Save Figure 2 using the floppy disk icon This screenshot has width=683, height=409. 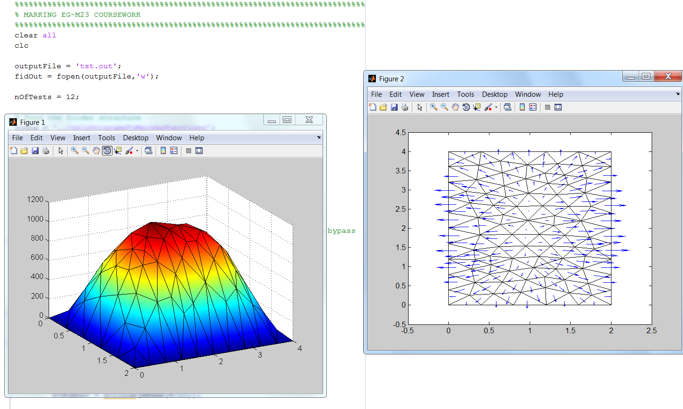(x=394, y=107)
